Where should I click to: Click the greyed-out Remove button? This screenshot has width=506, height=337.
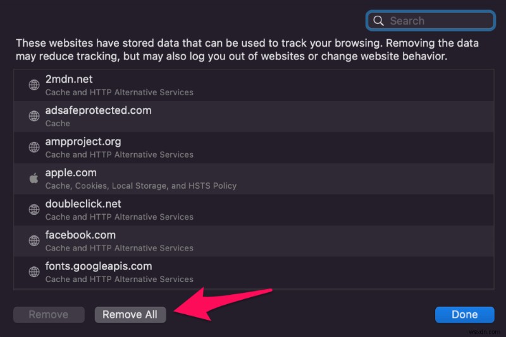(49, 314)
